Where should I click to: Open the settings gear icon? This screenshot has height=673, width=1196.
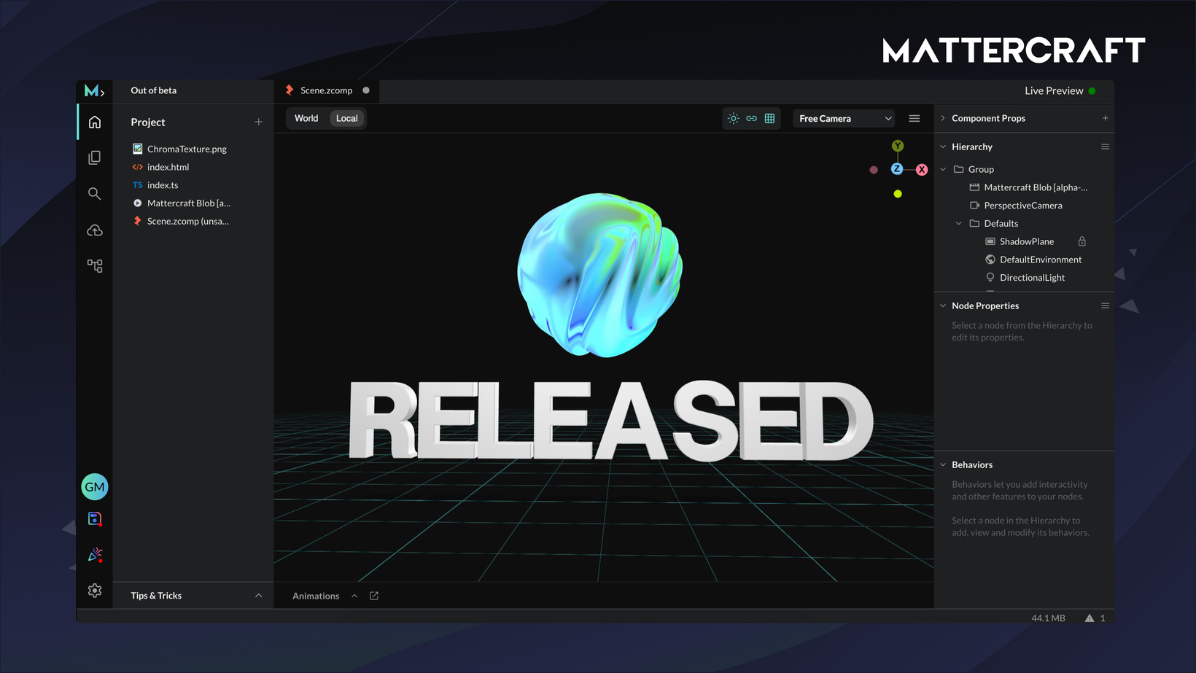[95, 591]
